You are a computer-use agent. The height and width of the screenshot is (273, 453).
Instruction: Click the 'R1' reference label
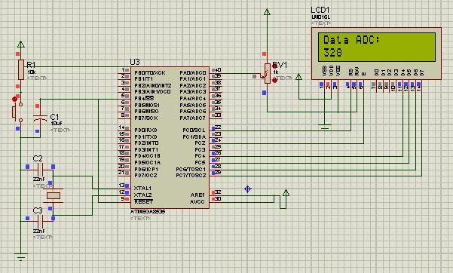tap(31, 65)
